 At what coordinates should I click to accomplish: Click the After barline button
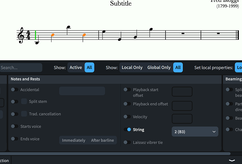tap(102, 140)
